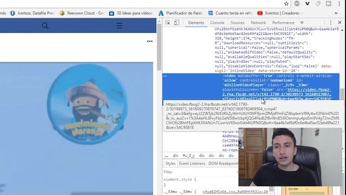The width and height of the screenshot is (346, 195).
Task: Click the V extension icon in Chrome toolbar
Action: click(308, 4)
